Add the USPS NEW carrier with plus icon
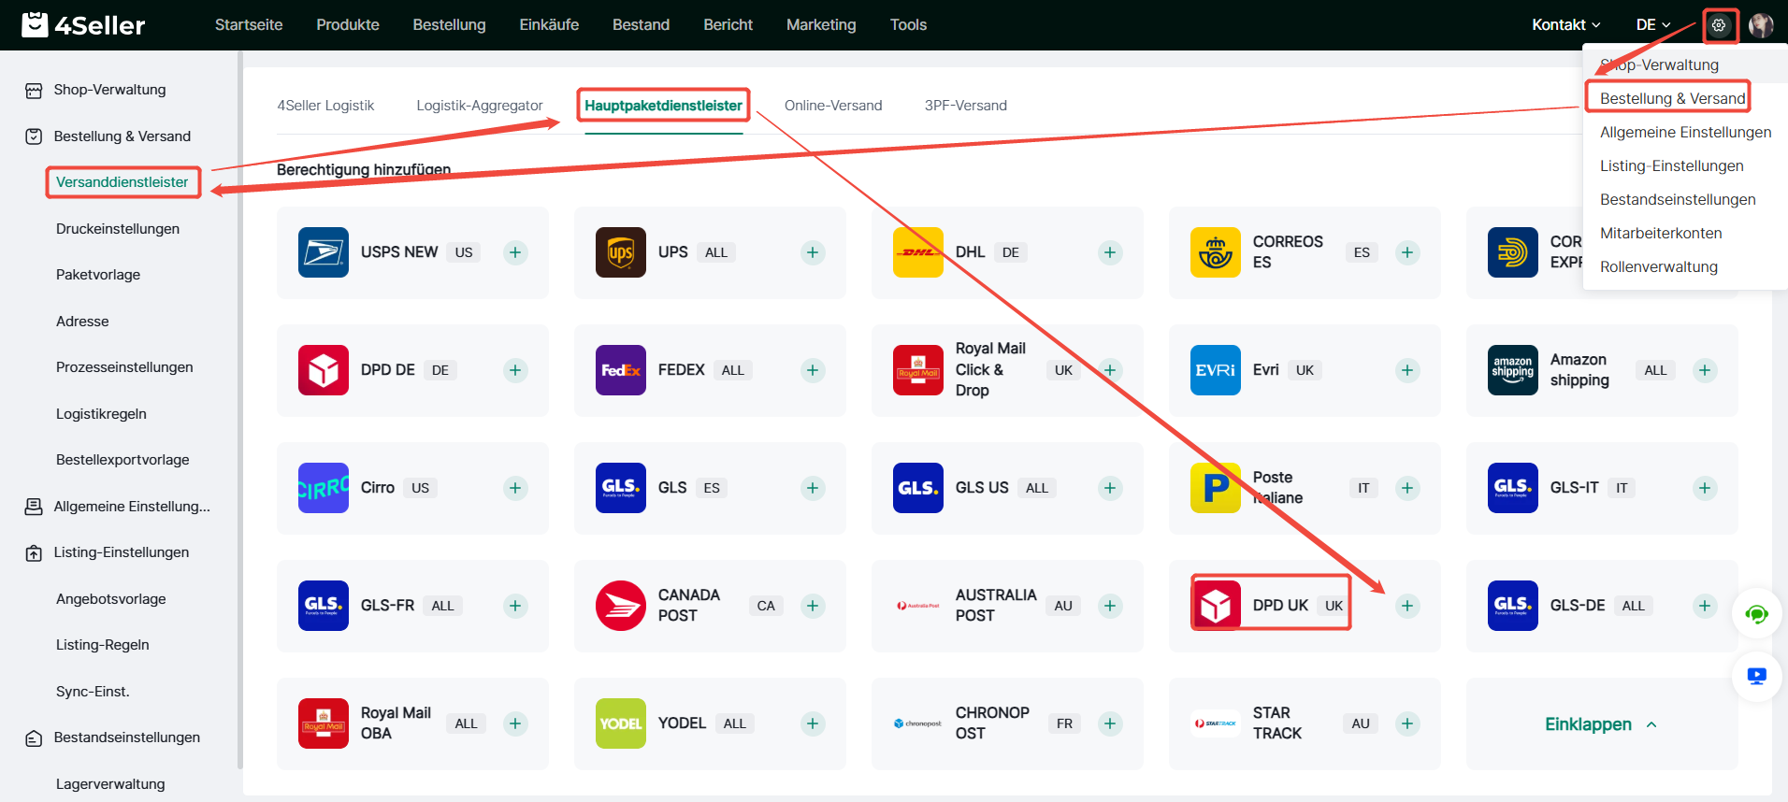The width and height of the screenshot is (1788, 802). tap(515, 252)
